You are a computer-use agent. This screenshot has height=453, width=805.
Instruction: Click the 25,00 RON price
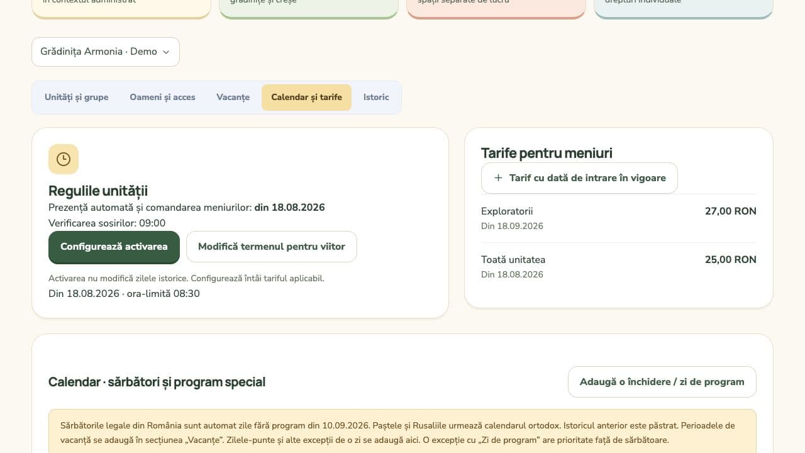[x=730, y=260]
